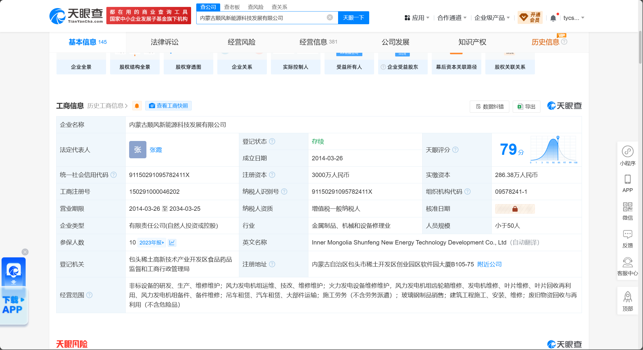This screenshot has width=643, height=350.
Task: Expand the 2023年报 year selector
Action: [152, 242]
